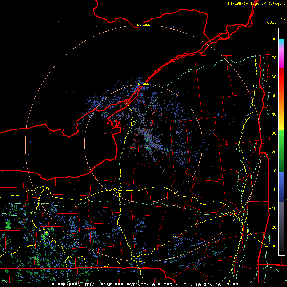287x287 pixels.
Task: Click the 100 NMI range ring label
Action: 143,25
